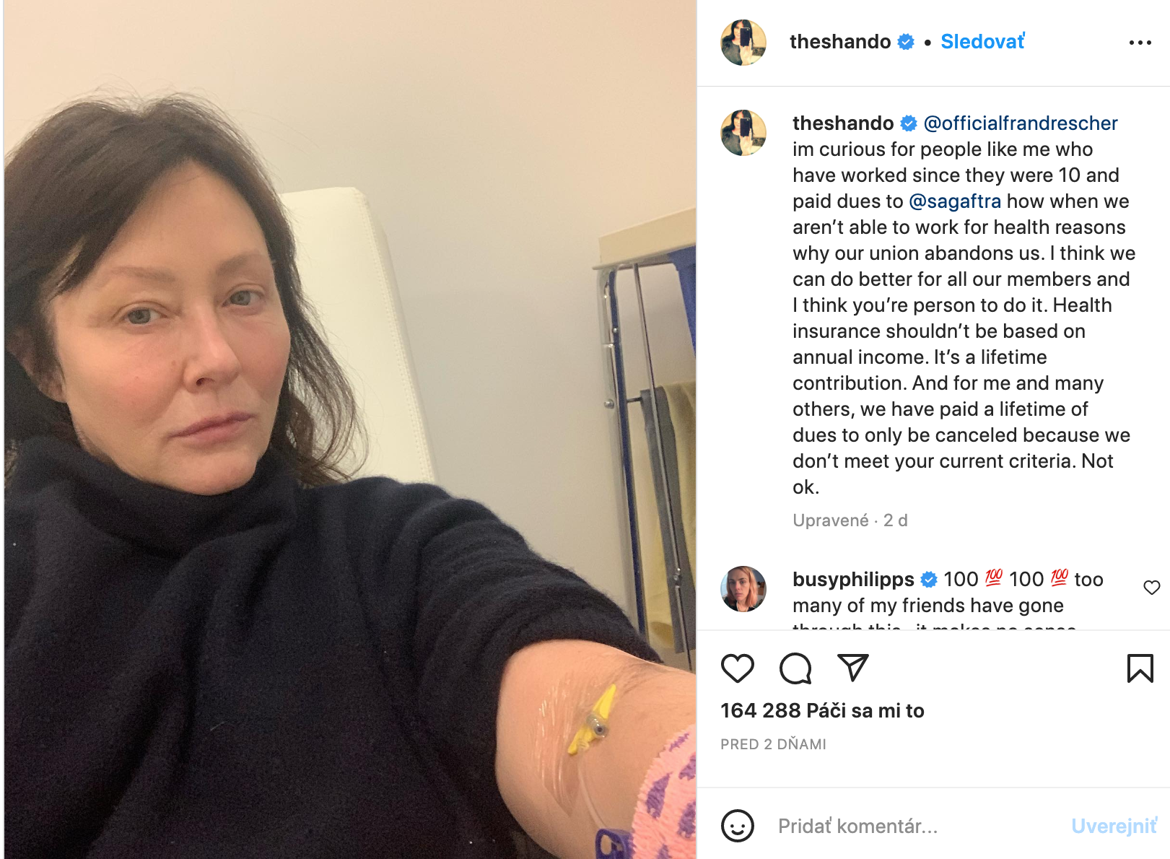1170x859 pixels.
Task: Open the emoji picker smiley icon
Action: 737,826
